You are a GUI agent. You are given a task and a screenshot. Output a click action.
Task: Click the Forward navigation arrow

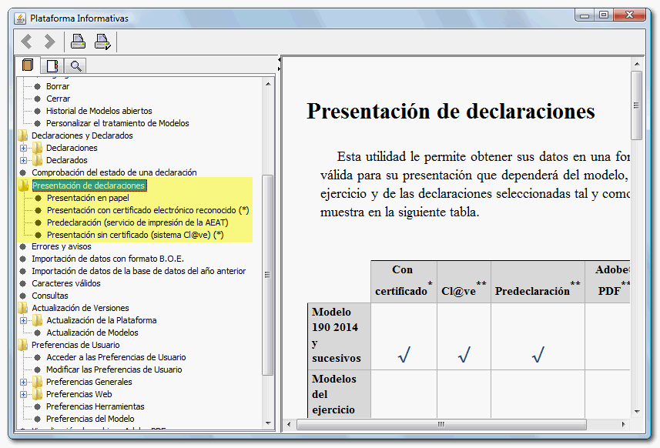[49, 42]
